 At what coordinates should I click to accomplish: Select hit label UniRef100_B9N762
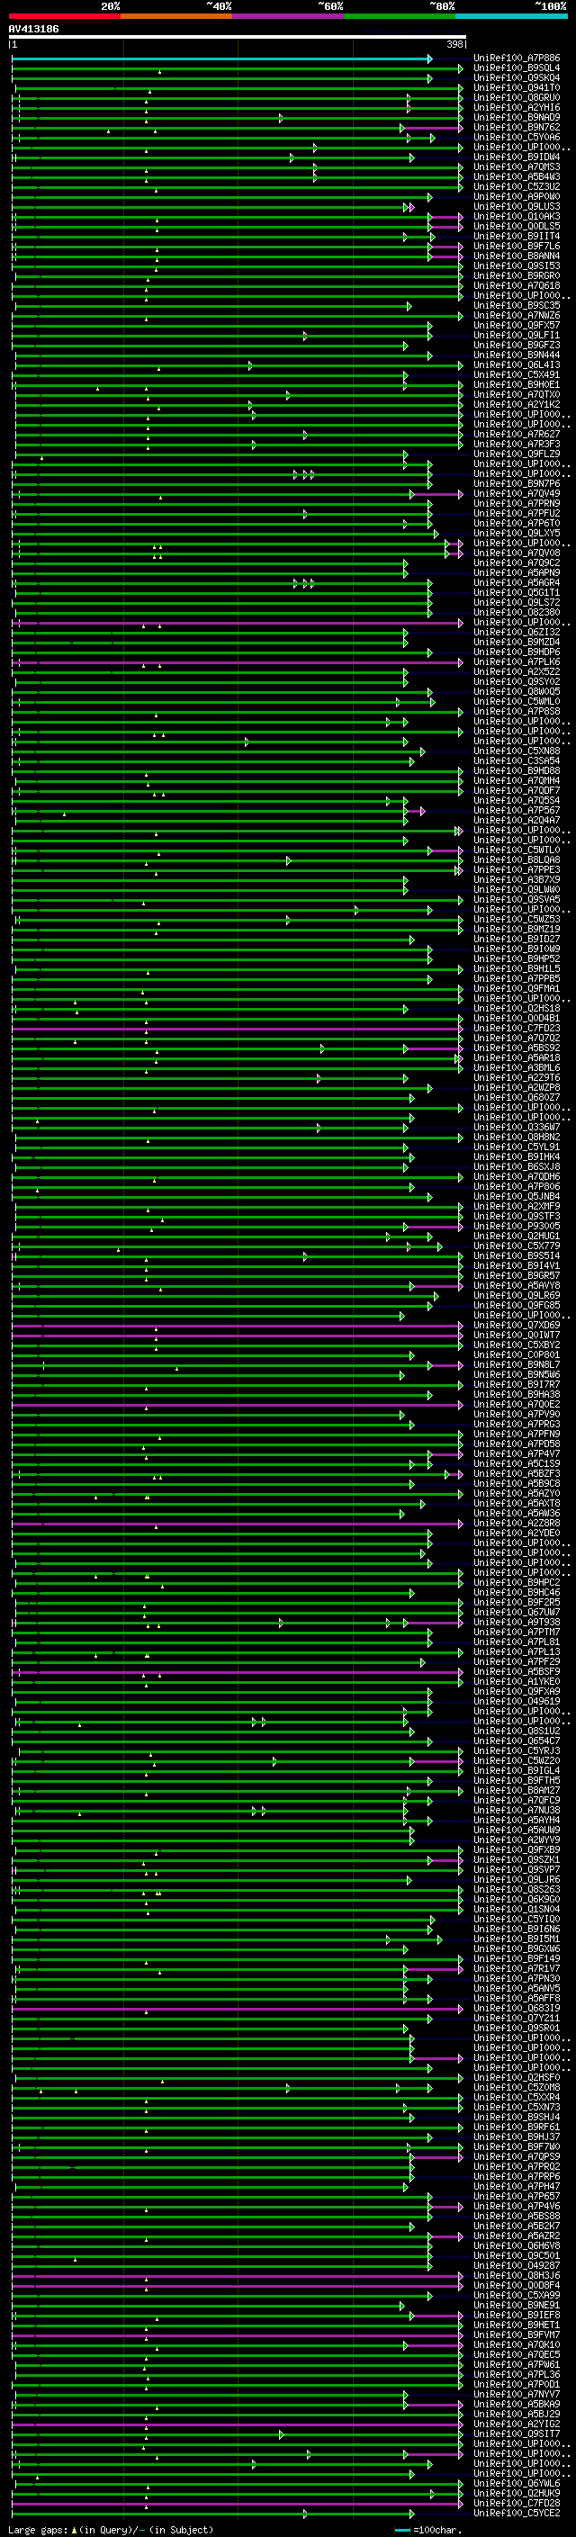[x=517, y=128]
